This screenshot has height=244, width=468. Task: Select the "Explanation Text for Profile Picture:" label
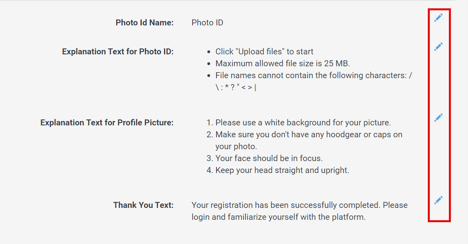pyautogui.click(x=107, y=123)
